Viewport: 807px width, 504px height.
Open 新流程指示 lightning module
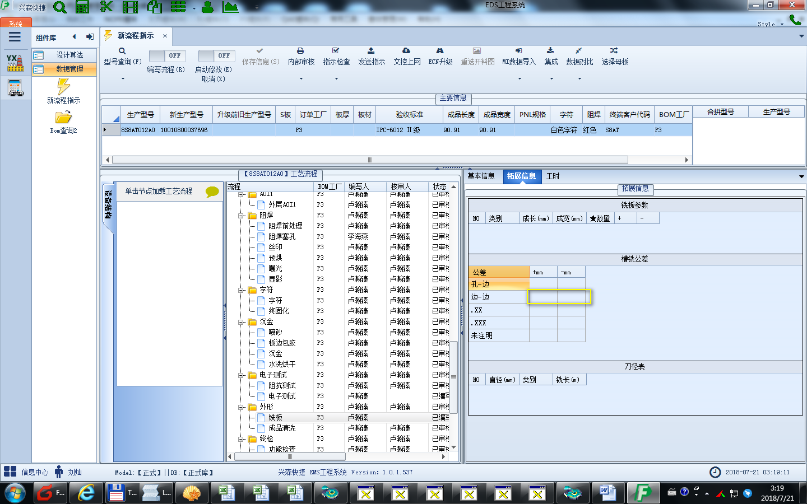tap(63, 91)
